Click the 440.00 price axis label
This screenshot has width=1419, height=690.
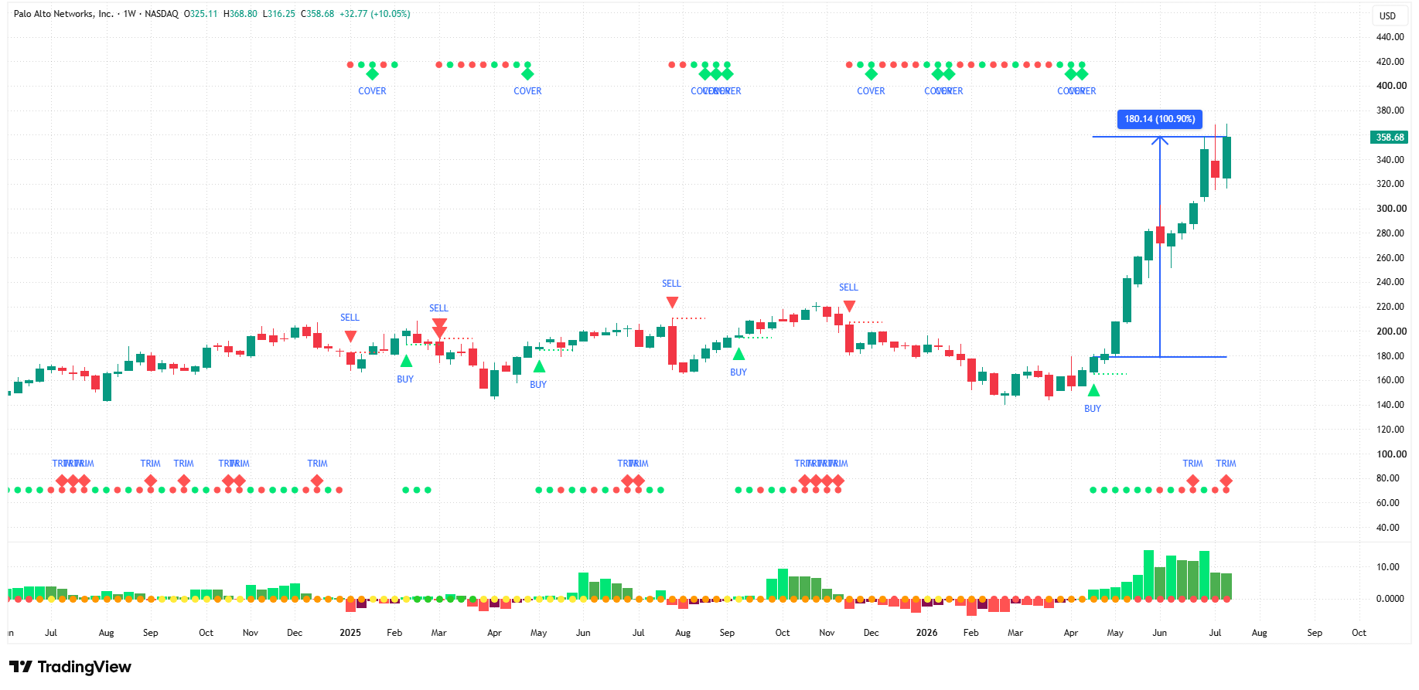coord(1390,37)
